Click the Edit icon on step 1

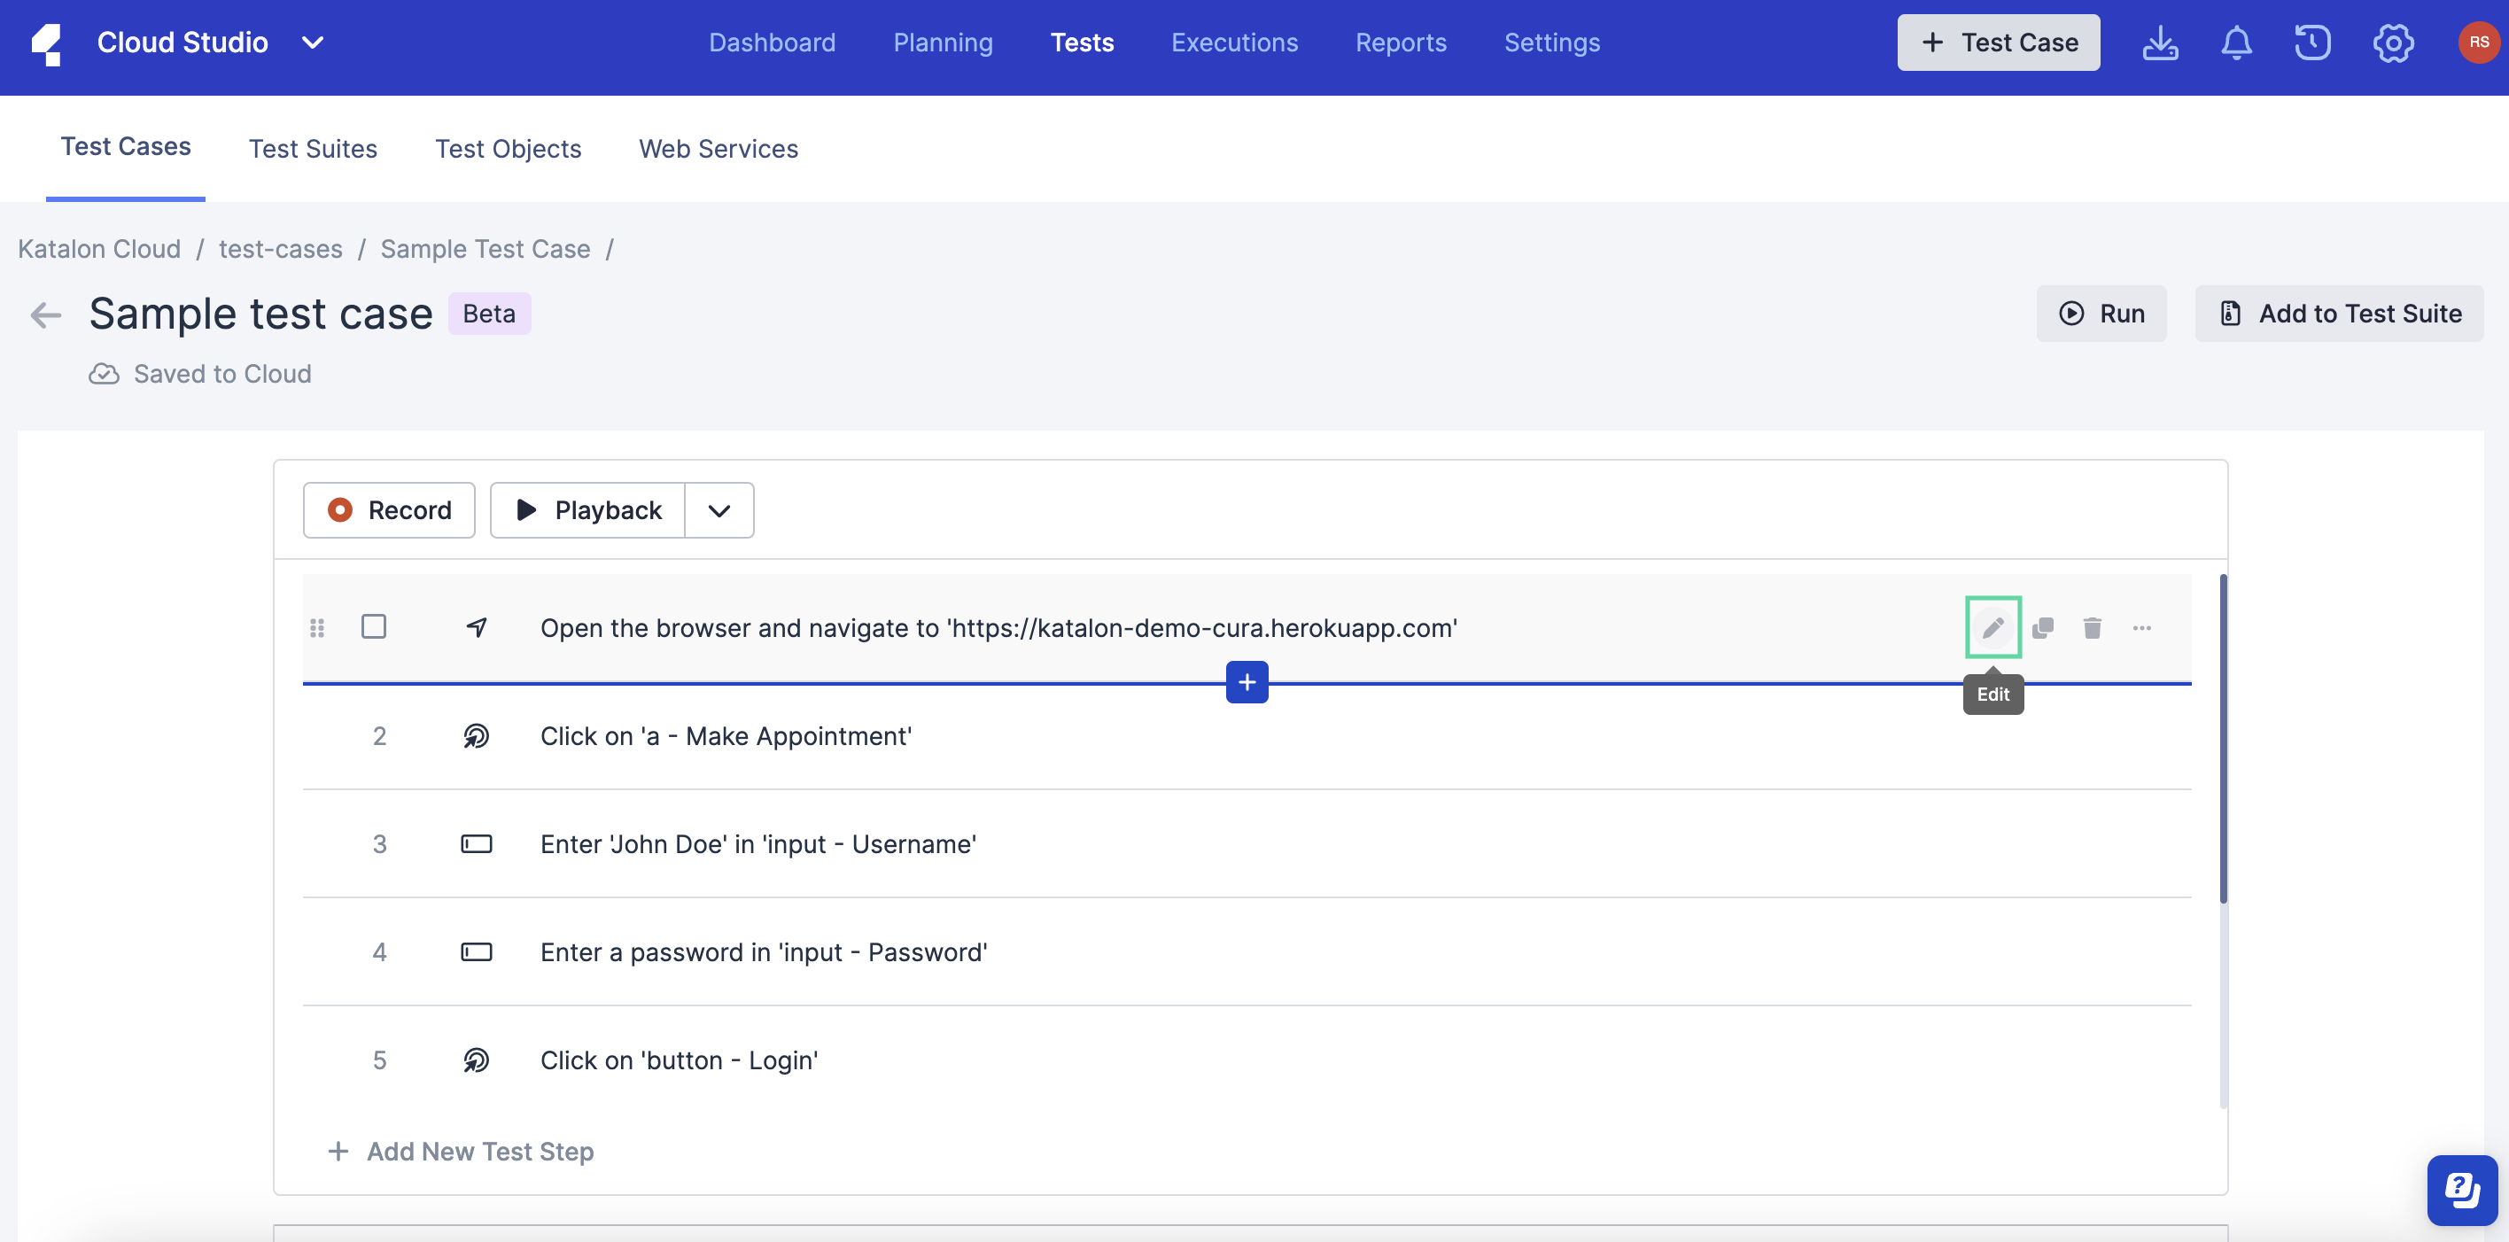[1992, 627]
